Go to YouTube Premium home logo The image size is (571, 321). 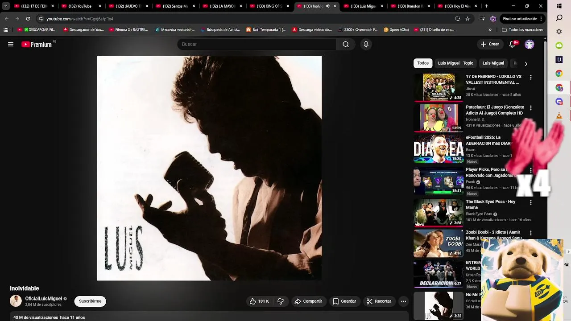(37, 44)
